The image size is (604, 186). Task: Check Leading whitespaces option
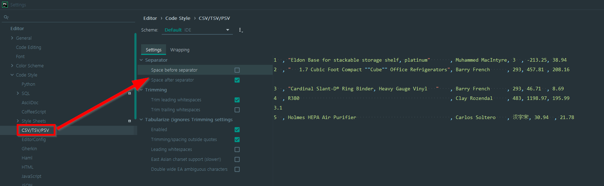click(237, 150)
